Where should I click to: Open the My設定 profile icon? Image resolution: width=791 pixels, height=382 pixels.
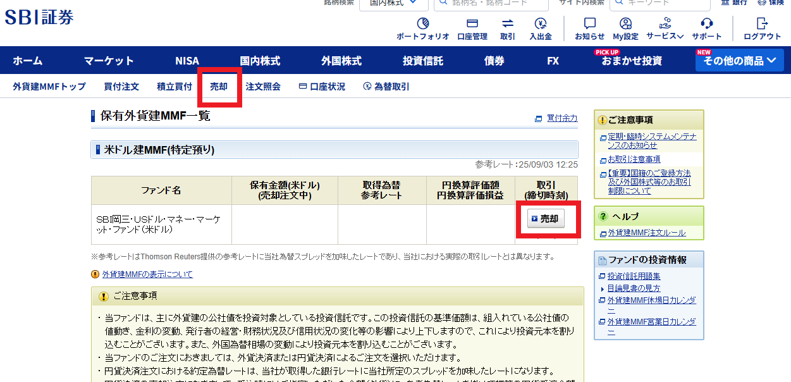pyautogui.click(x=625, y=29)
